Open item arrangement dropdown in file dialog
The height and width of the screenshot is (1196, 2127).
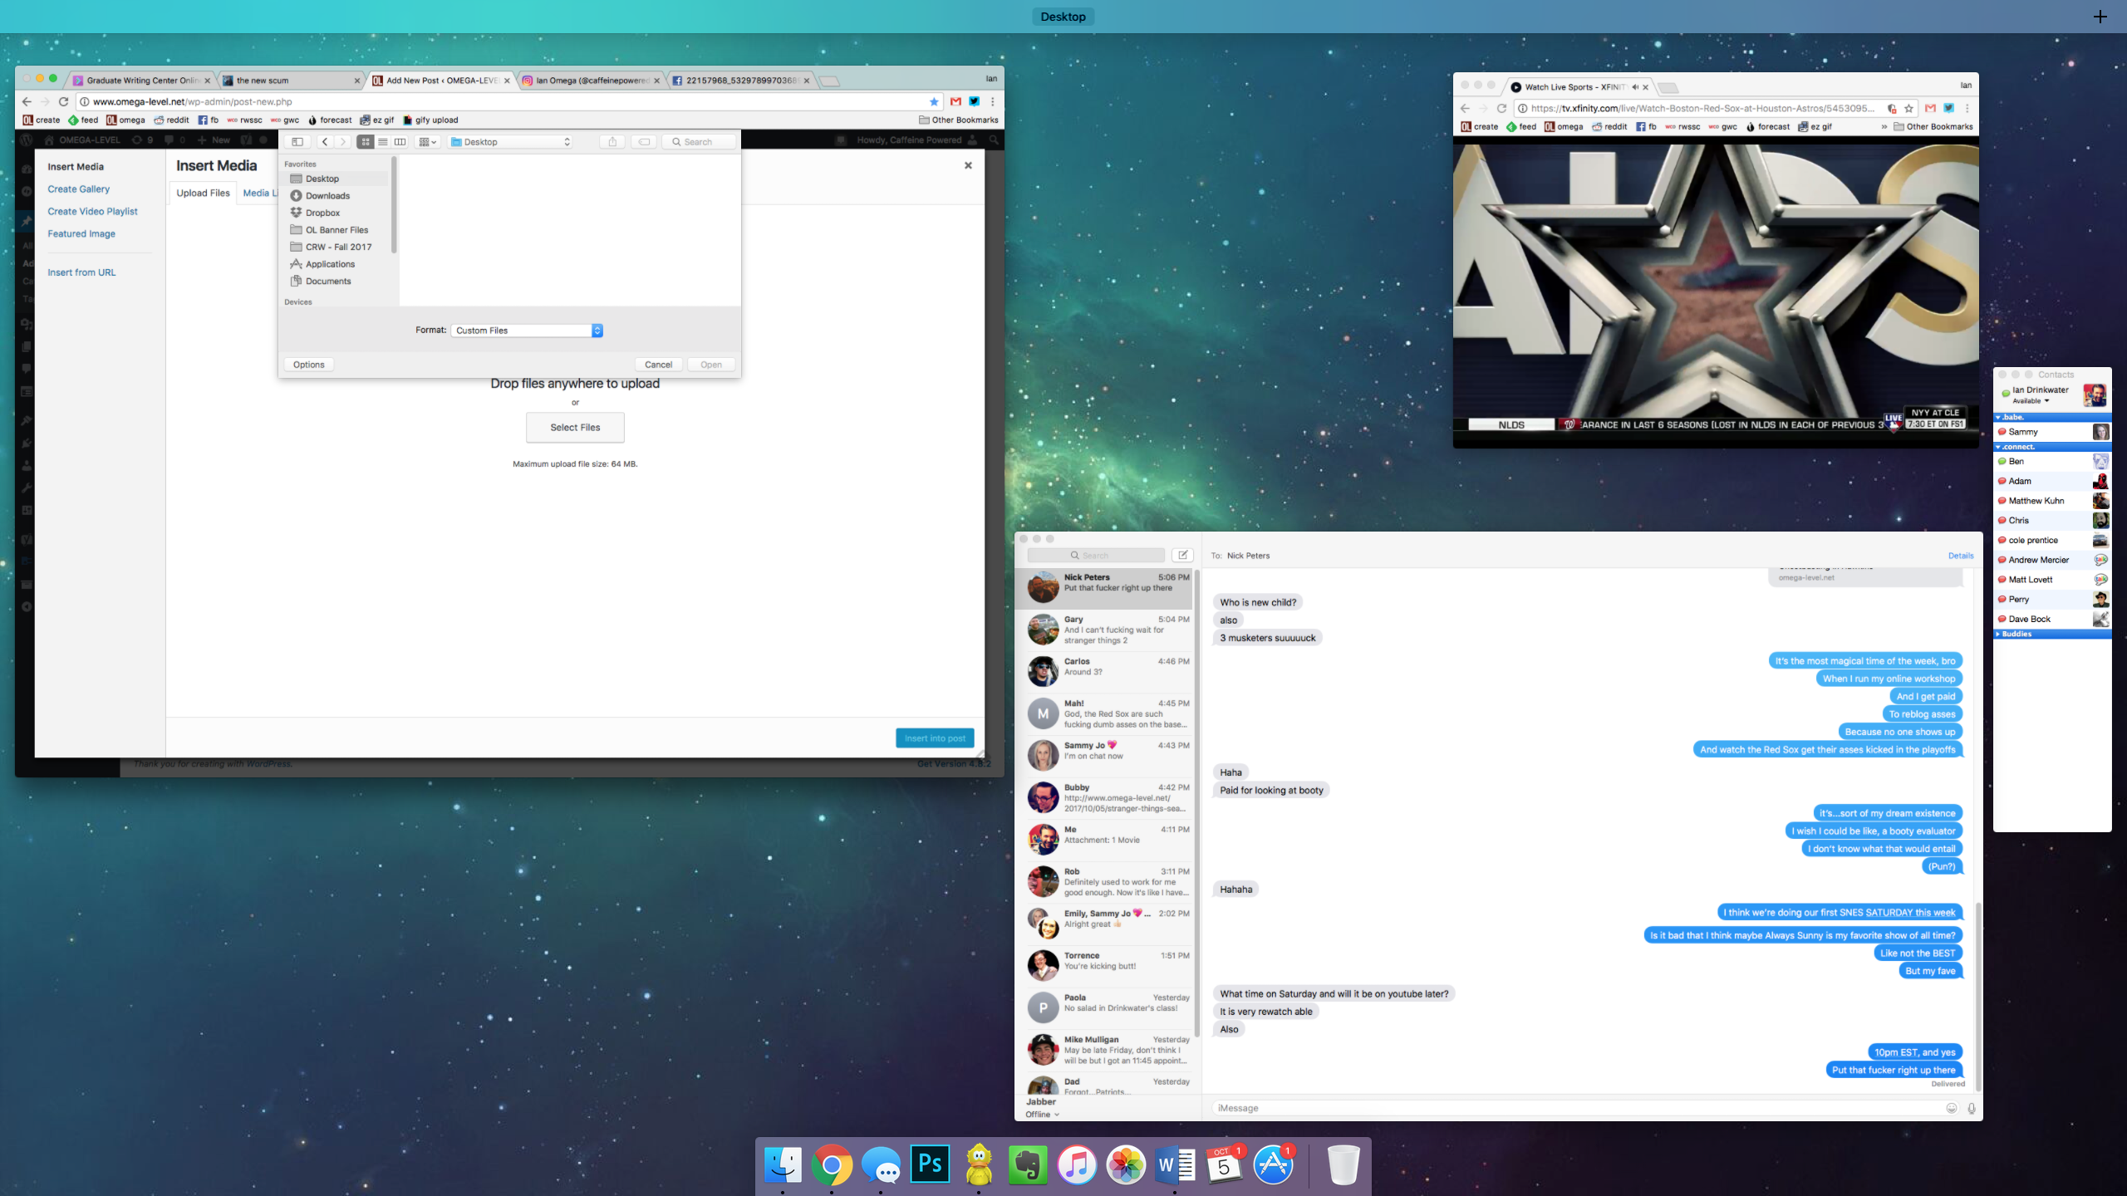coord(428,142)
